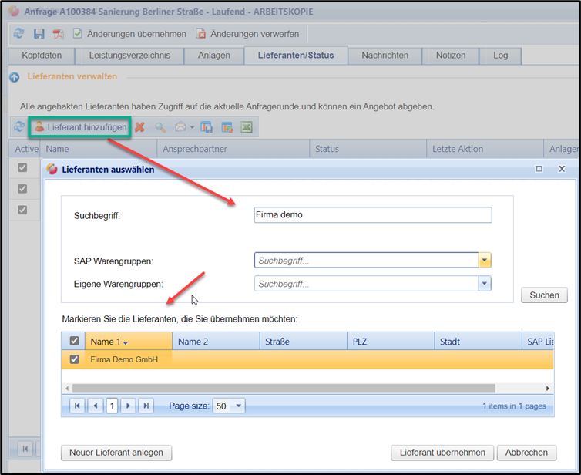Click the PDF export icon
The image size is (581, 475).
[x=59, y=34]
